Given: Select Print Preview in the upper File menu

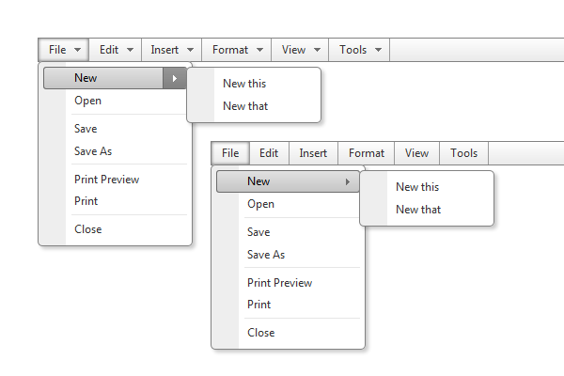Looking at the screenshot, I should pos(106,179).
